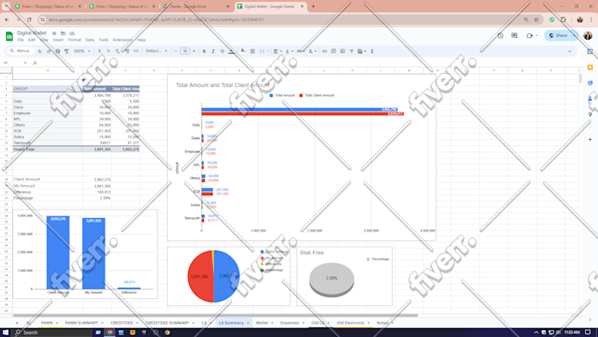598x337 pixels.
Task: Switch to the Wallet sheet tab
Action: [262, 323]
